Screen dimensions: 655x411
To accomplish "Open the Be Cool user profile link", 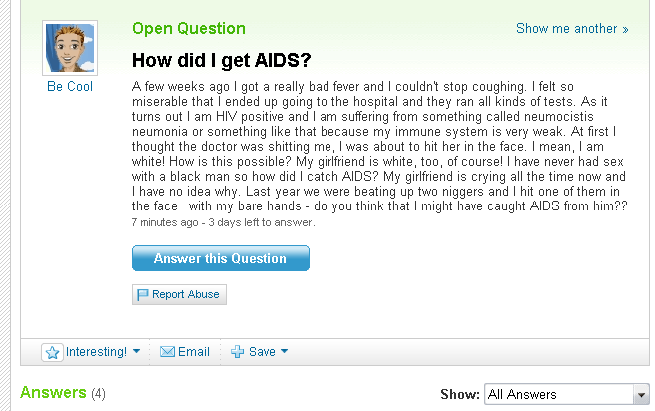I will pyautogui.click(x=70, y=86).
